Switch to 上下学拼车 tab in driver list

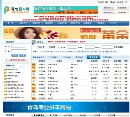coord(66,57)
